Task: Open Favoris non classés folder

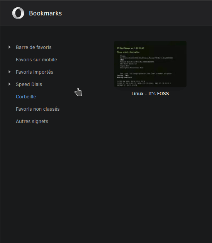Action: click(x=37, y=109)
